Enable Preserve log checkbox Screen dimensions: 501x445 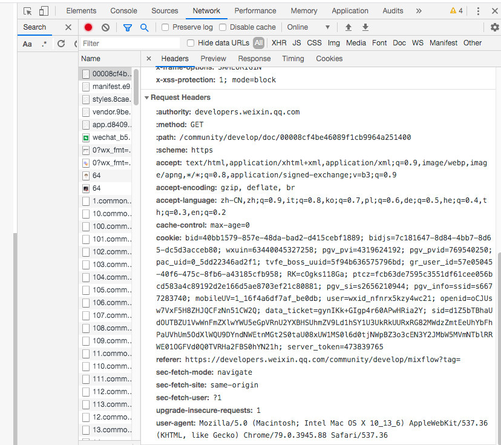coord(165,27)
